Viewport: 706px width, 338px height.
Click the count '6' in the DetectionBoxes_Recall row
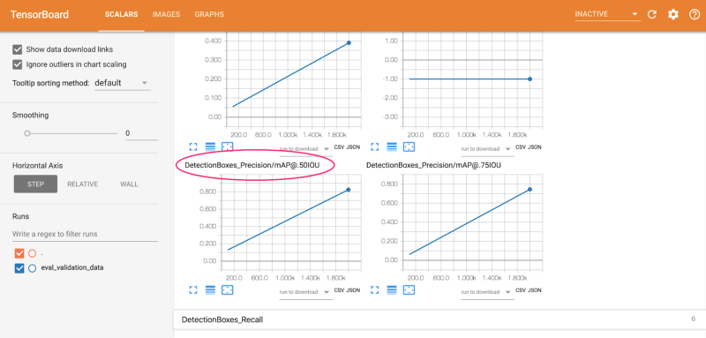pos(694,319)
